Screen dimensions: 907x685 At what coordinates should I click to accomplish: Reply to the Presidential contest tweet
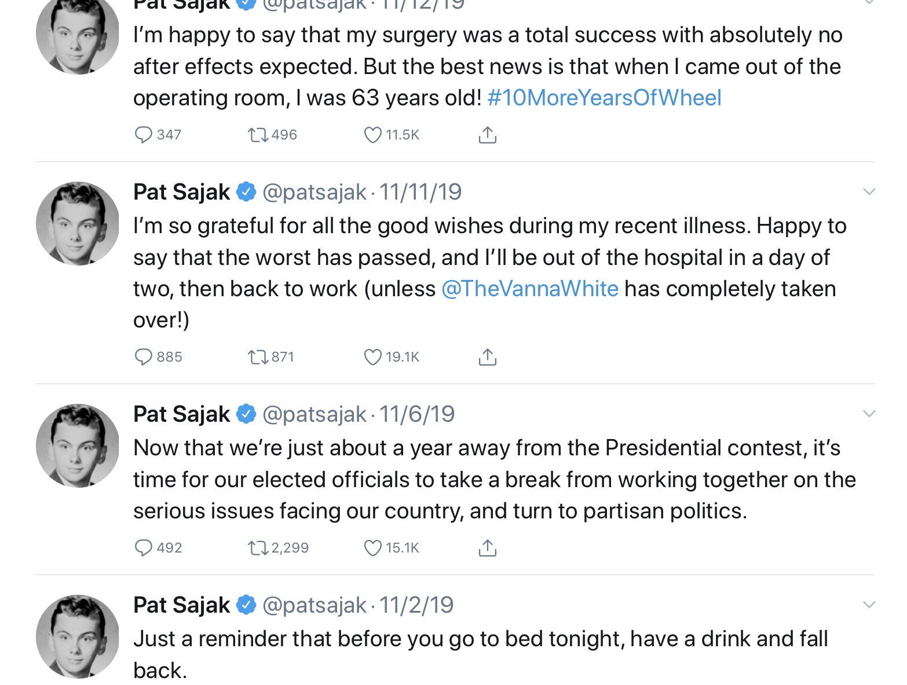coord(143,548)
